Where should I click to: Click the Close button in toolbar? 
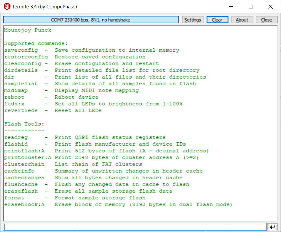click(266, 20)
